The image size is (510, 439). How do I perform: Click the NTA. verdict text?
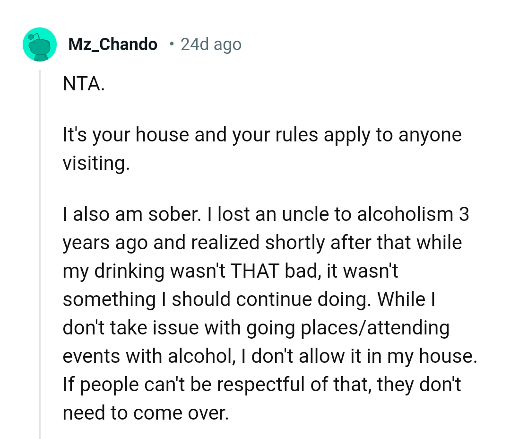pyautogui.click(x=84, y=84)
